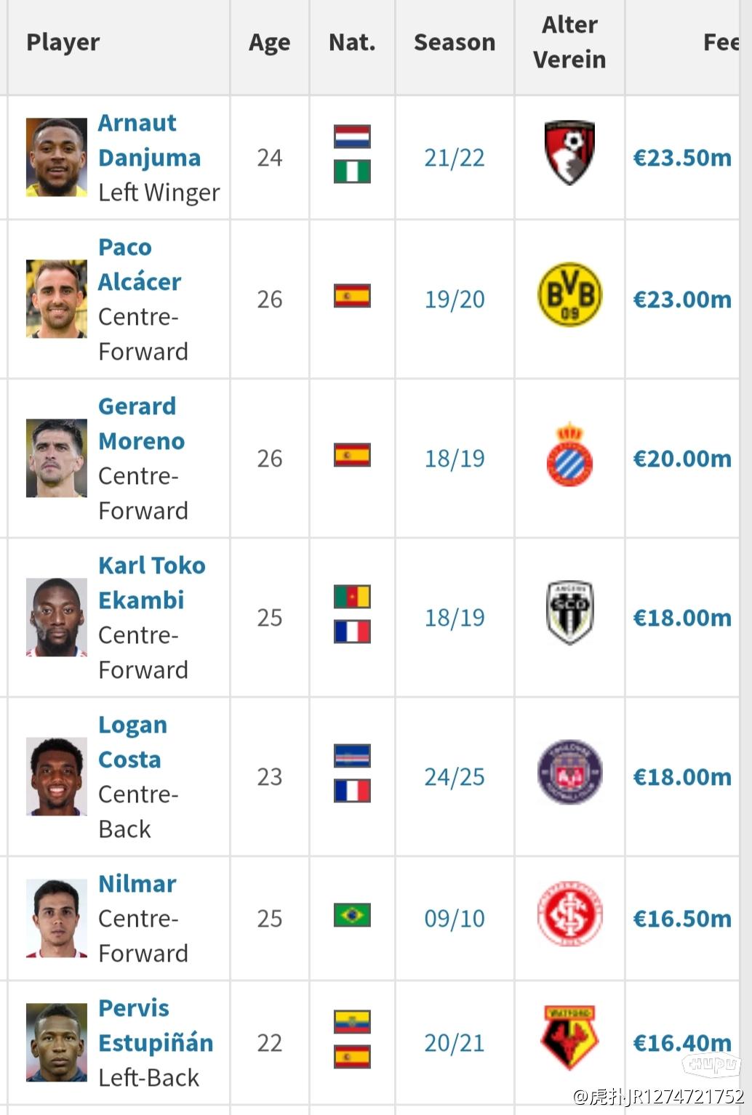752x1115 pixels.
Task: Click the Toulouse FC club badge
Action: click(x=569, y=772)
